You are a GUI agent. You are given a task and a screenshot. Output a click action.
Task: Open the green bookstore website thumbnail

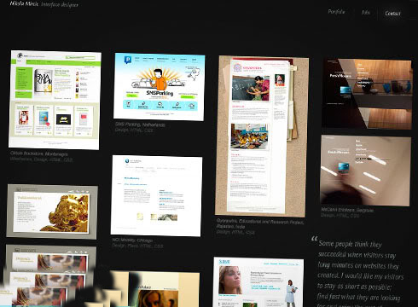click(55, 100)
